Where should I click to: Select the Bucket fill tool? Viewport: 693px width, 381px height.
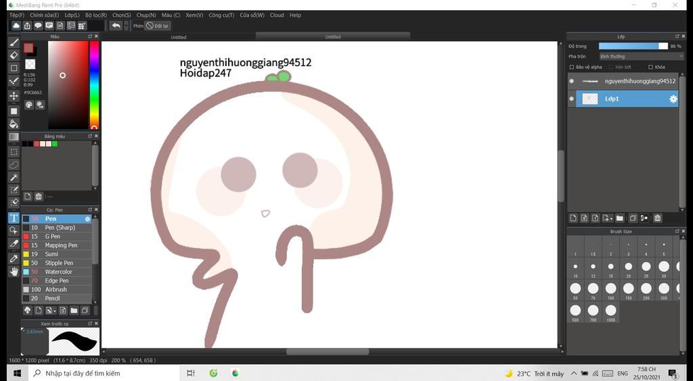click(x=14, y=124)
